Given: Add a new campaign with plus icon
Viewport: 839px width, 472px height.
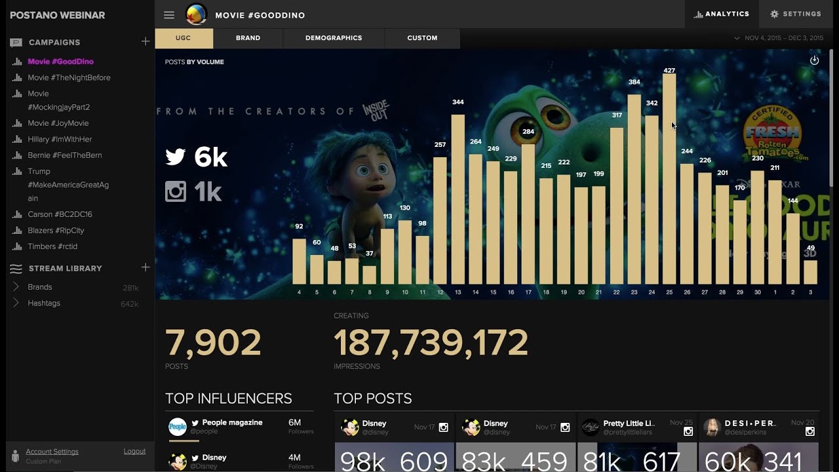Looking at the screenshot, I should point(146,41).
